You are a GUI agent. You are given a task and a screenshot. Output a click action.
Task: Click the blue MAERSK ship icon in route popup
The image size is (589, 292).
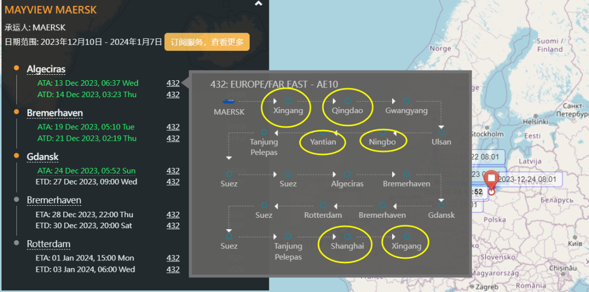(x=229, y=101)
